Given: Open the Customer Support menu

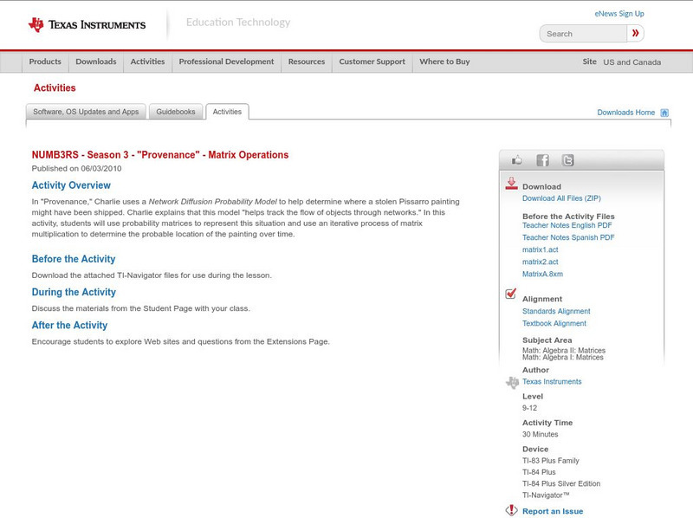Looking at the screenshot, I should [372, 62].
